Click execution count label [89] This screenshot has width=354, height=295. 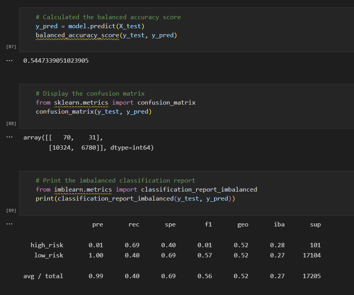[11, 210]
